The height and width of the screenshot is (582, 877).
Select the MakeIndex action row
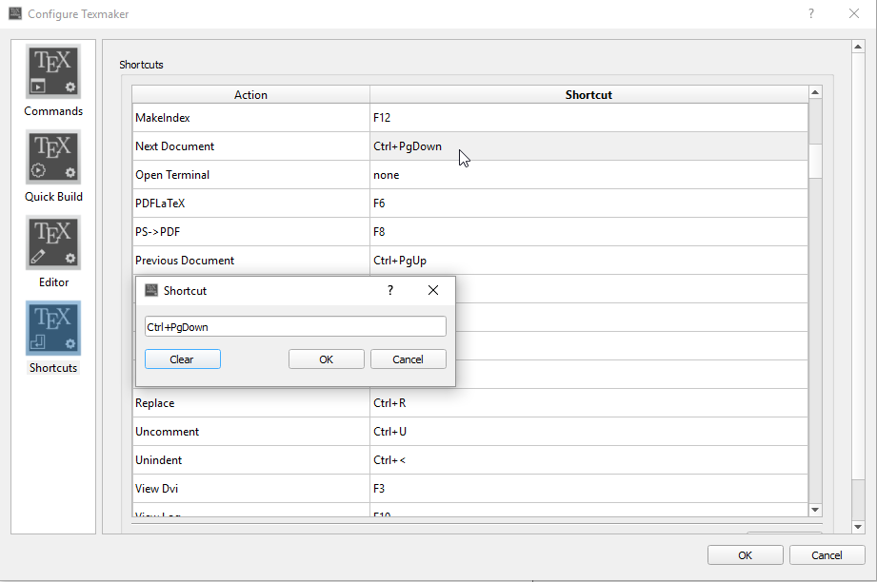(x=250, y=118)
